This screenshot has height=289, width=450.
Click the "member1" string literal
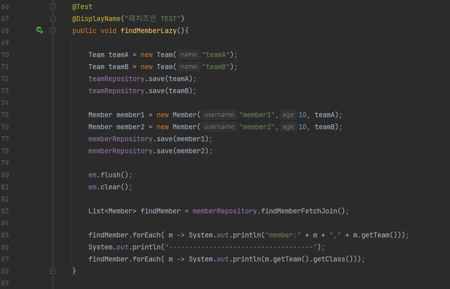[x=257, y=115]
